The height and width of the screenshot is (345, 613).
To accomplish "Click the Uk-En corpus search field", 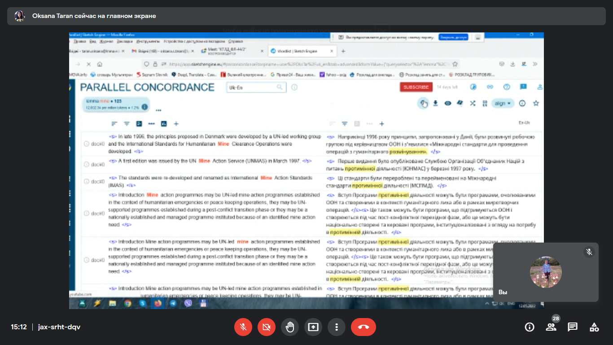I will pos(256,87).
